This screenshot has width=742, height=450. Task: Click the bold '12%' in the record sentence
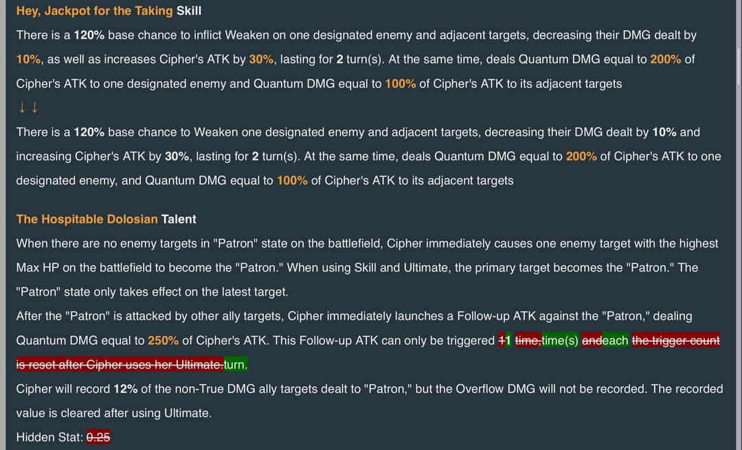tap(126, 389)
